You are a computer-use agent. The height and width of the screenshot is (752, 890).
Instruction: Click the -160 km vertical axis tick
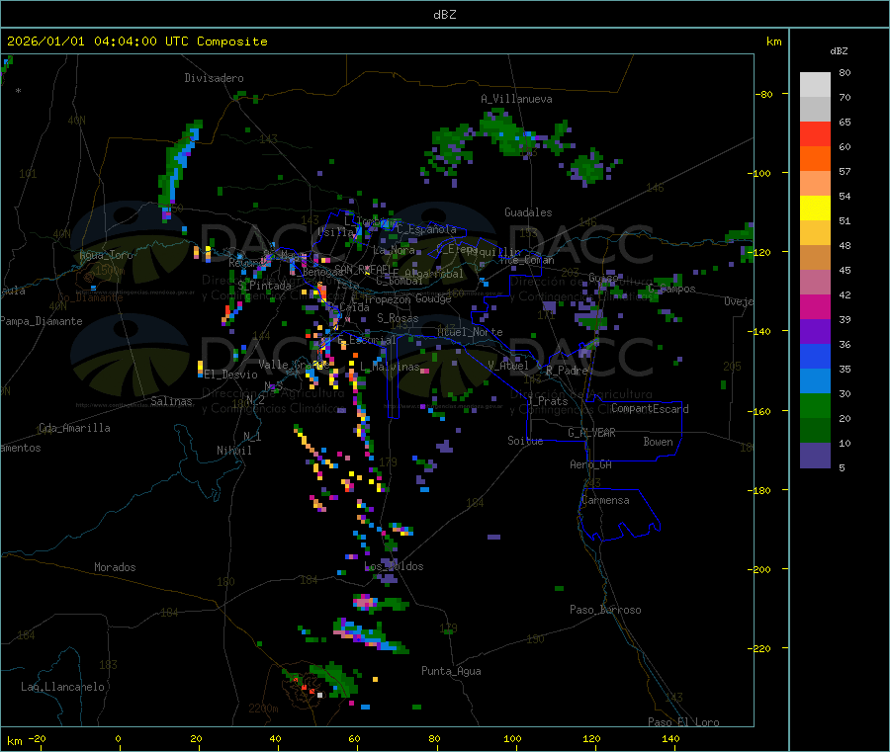tap(760, 411)
